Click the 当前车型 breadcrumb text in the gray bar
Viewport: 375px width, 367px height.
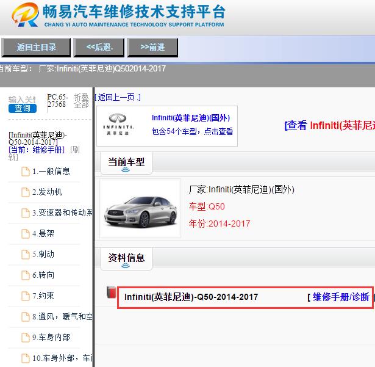(x=82, y=69)
